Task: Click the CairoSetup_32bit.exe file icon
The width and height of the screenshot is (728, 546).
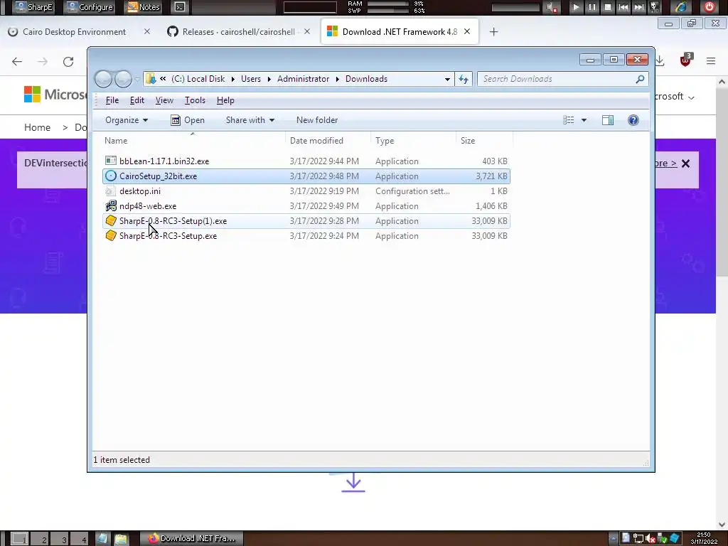Action: [110, 176]
